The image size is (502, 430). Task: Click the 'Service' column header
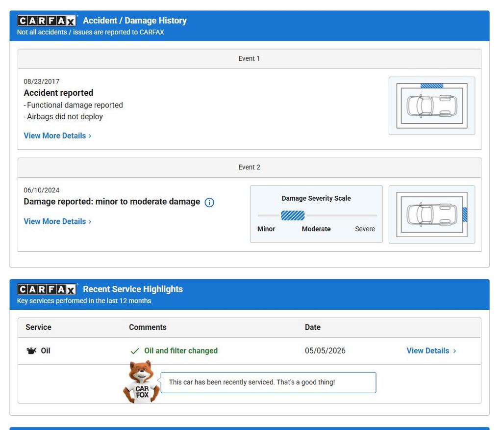tap(38, 327)
